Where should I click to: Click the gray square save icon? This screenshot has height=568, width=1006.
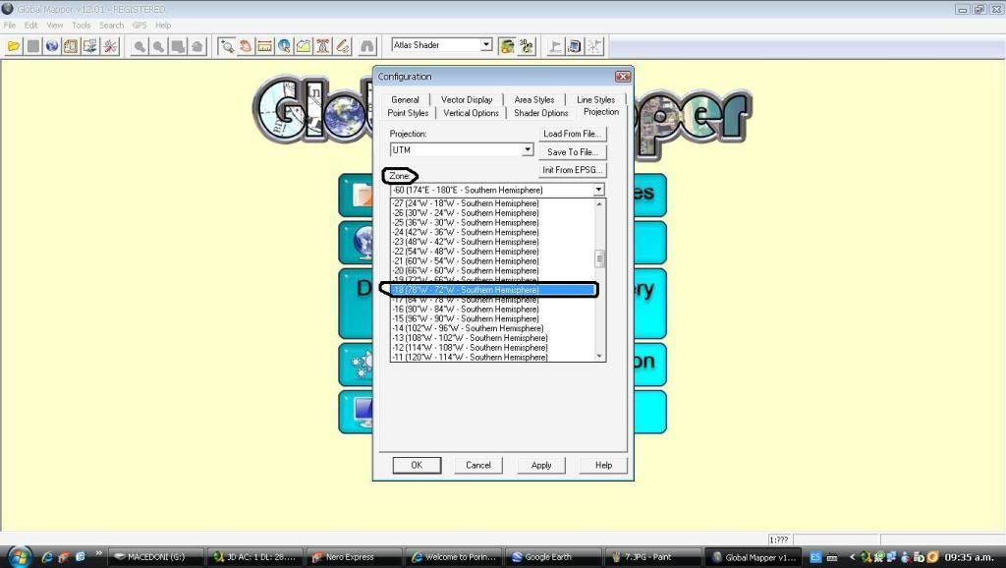tap(32, 46)
